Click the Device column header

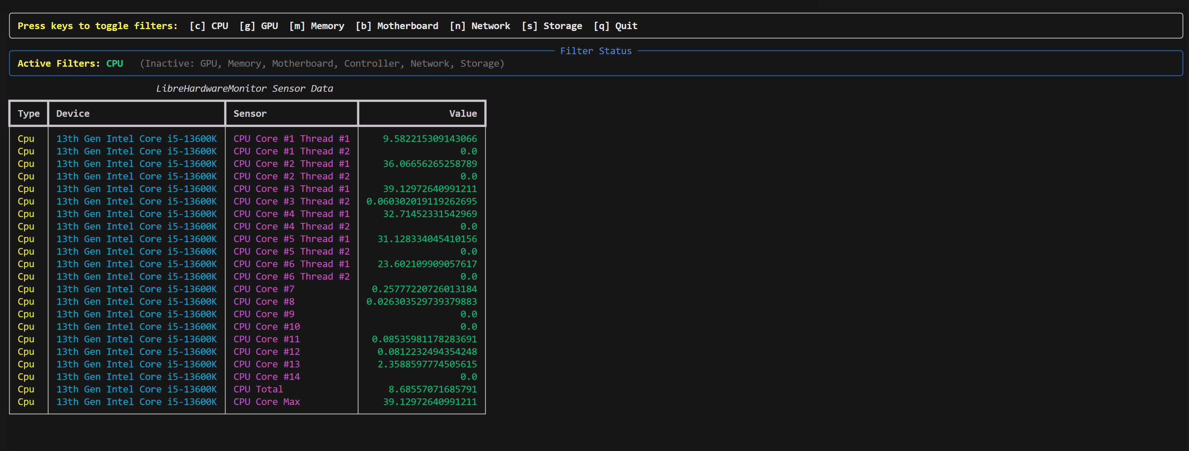(73, 113)
